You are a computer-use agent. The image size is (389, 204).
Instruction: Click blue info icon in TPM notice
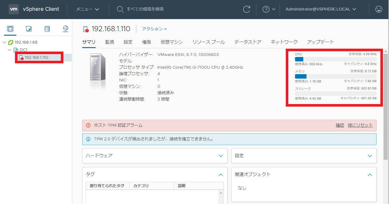tap(88, 139)
